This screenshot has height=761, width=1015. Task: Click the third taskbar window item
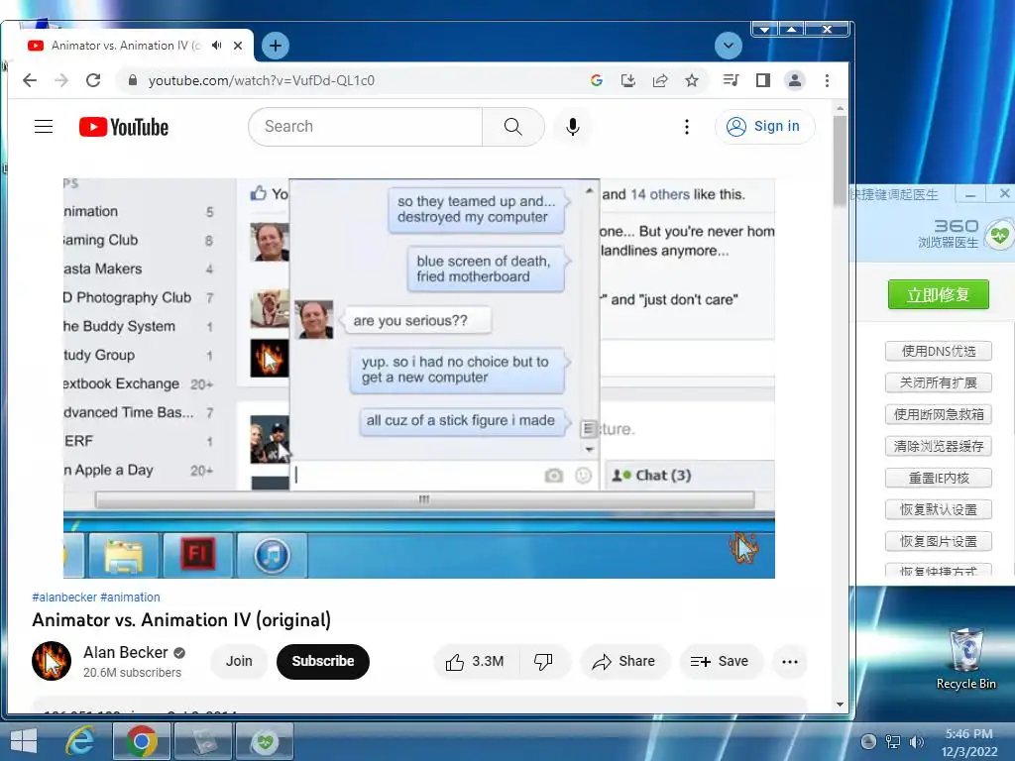(x=203, y=741)
